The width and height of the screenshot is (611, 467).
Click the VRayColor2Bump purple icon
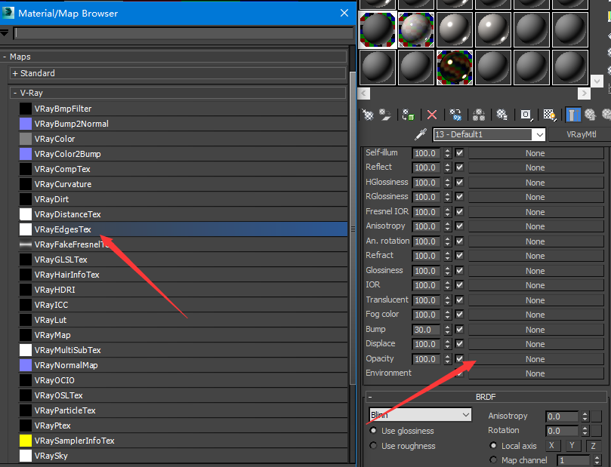[26, 154]
